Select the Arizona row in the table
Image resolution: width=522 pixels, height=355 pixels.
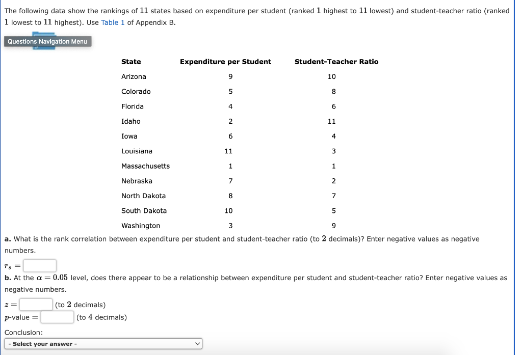(x=134, y=76)
